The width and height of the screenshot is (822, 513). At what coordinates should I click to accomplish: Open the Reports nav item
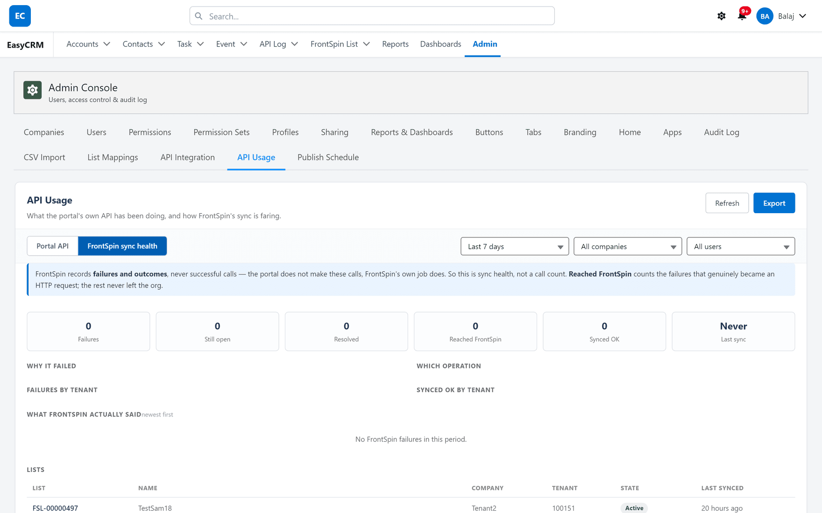pos(395,44)
